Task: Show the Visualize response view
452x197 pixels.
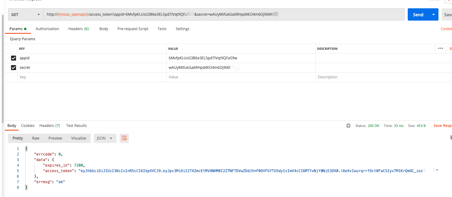Action: pos(78,138)
